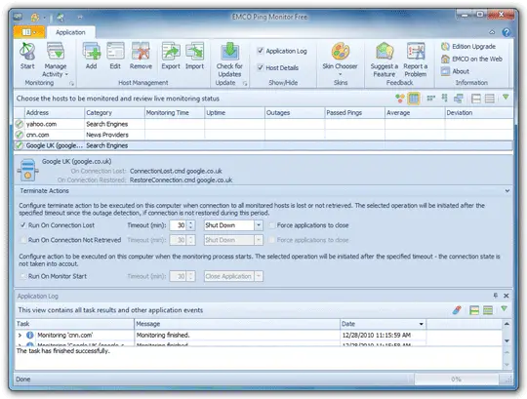Open the Skin Chooser

(341, 60)
